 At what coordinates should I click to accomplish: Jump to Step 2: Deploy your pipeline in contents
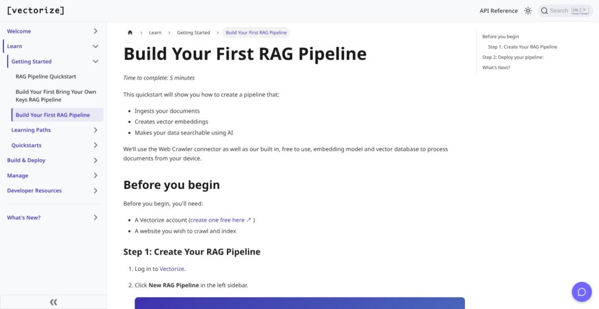512,57
